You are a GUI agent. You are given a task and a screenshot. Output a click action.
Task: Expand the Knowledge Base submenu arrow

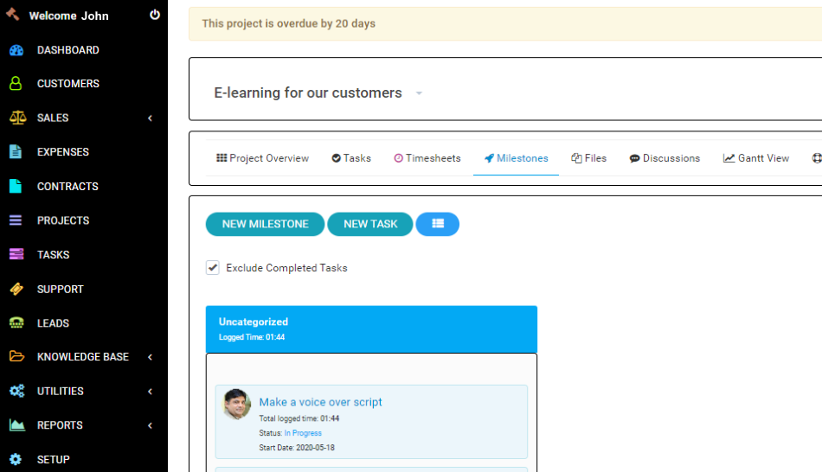pos(150,357)
